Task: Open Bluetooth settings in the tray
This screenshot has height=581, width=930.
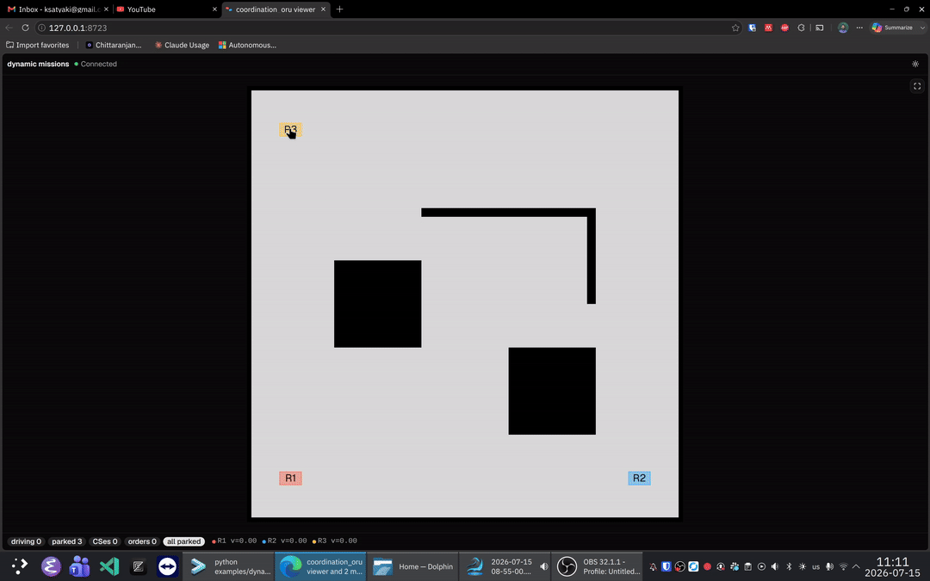Action: (789, 566)
